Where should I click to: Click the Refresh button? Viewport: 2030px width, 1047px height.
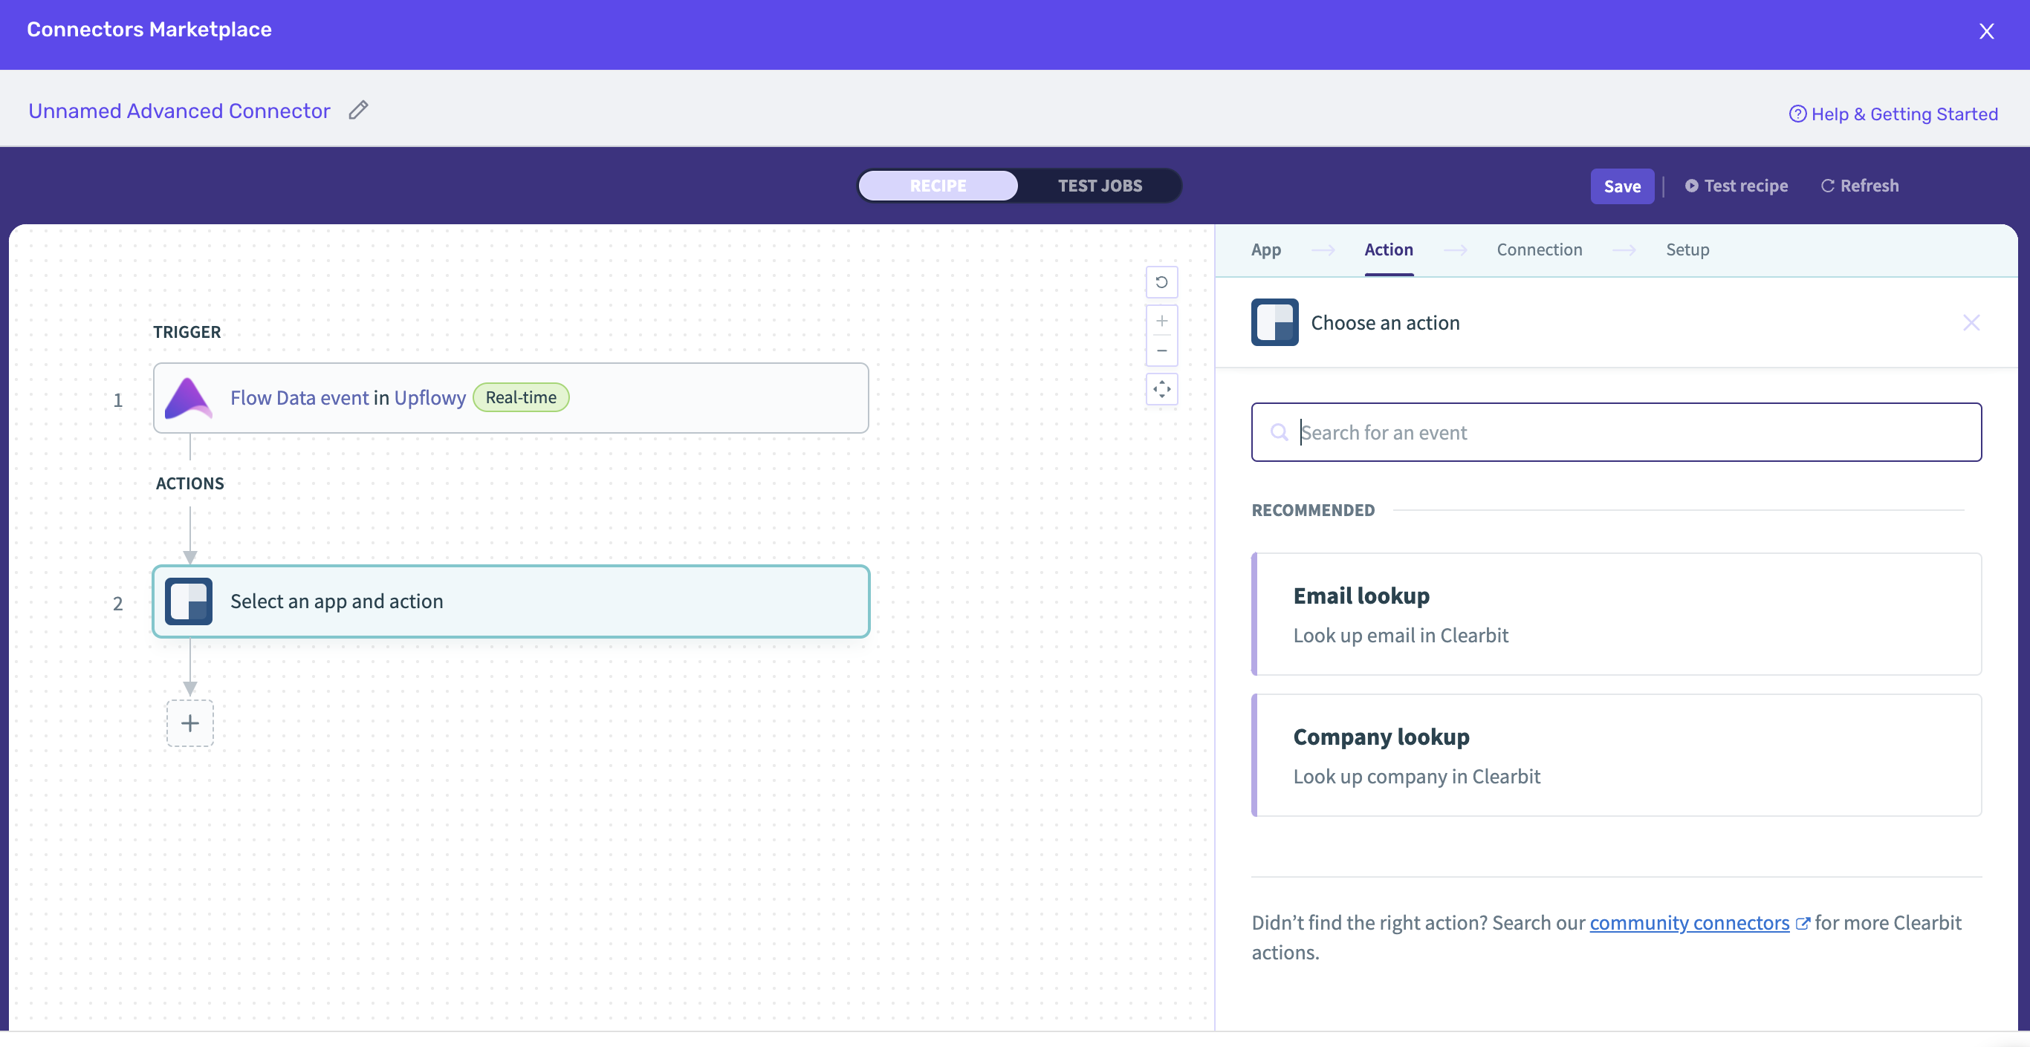click(x=1859, y=186)
